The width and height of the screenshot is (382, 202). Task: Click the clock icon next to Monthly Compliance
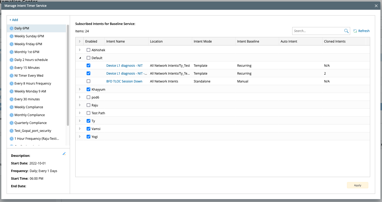tap(11, 115)
